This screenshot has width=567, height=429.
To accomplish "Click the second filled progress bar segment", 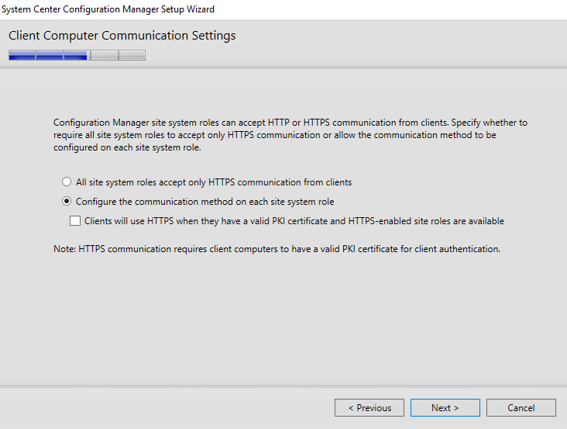I will pos(50,55).
